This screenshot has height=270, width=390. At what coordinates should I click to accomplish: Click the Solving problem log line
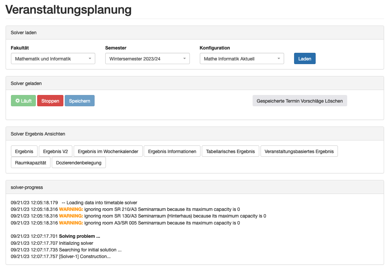click(79, 236)
